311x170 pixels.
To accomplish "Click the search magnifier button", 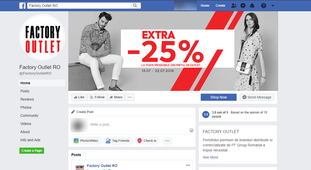I will tap(135, 6).
